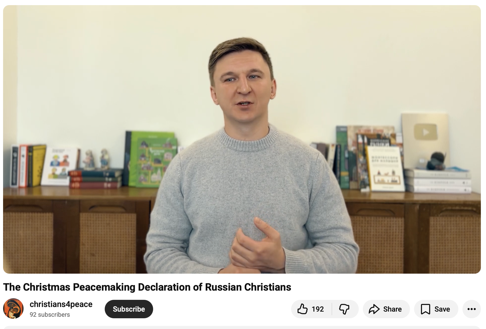Visit the christians4peace channel name link
Viewport: 486px width, 329px height.
tap(61, 304)
